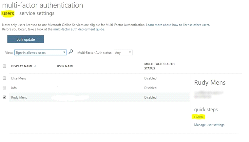The image size is (249, 142).
Task: Click the search magnifier icon
Action: (71, 52)
